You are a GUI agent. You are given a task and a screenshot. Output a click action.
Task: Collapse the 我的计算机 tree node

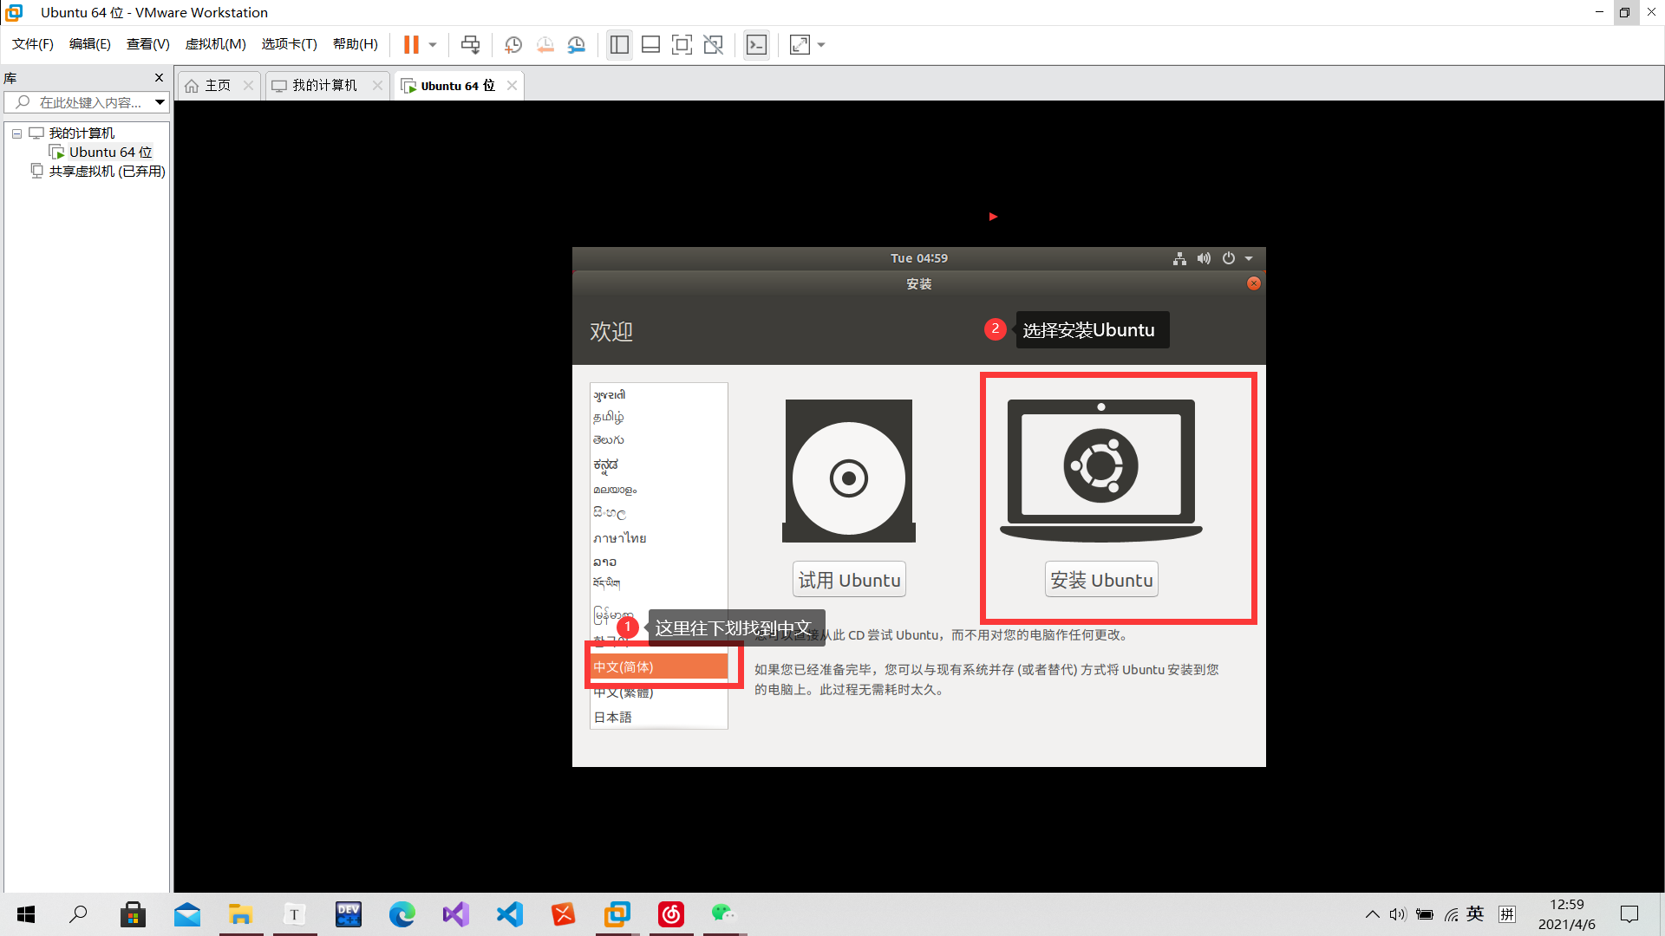click(x=16, y=133)
